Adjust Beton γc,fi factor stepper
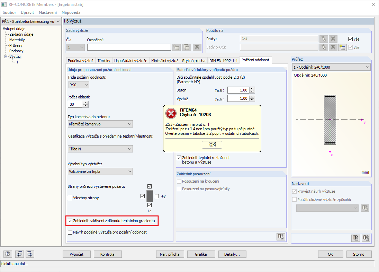 point(252,90)
